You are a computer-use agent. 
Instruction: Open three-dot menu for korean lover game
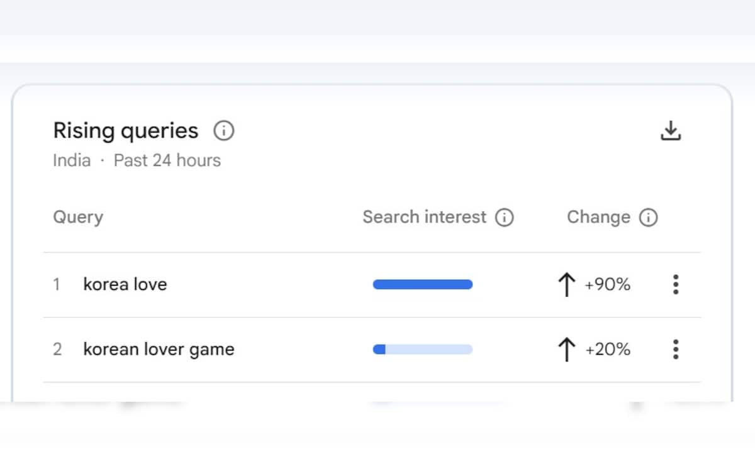676,349
